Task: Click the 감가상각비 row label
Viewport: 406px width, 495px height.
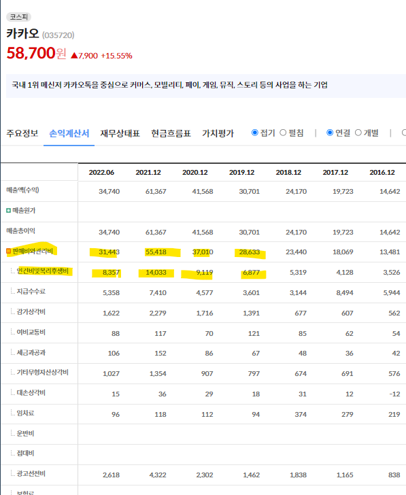Action: 31,312
